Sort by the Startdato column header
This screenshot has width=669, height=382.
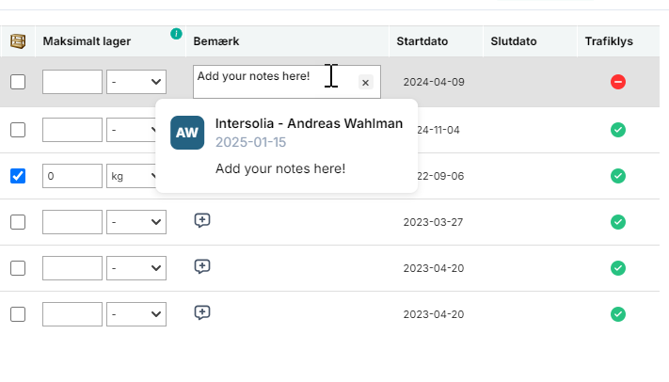click(422, 41)
